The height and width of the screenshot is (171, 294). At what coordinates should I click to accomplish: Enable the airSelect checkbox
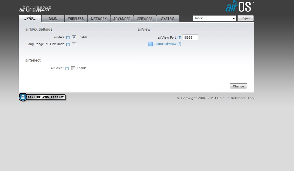[x=73, y=68]
